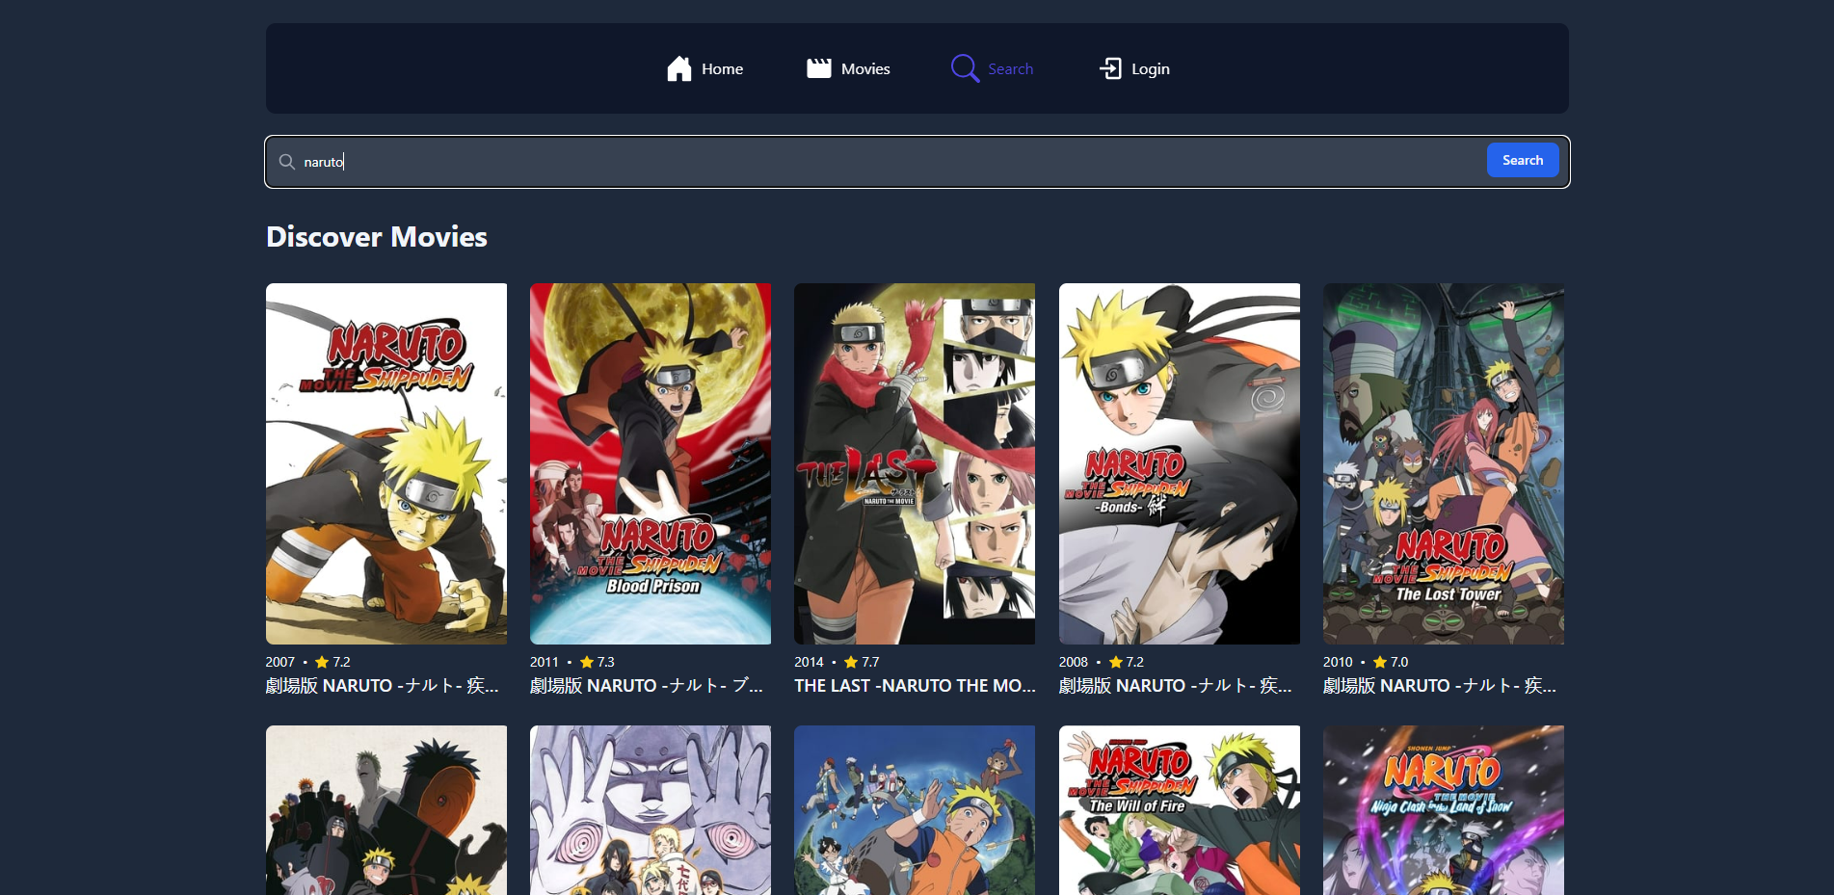The height and width of the screenshot is (895, 1834).
Task: Click title THE LAST -NARUTO THE MO...
Action: click(915, 686)
